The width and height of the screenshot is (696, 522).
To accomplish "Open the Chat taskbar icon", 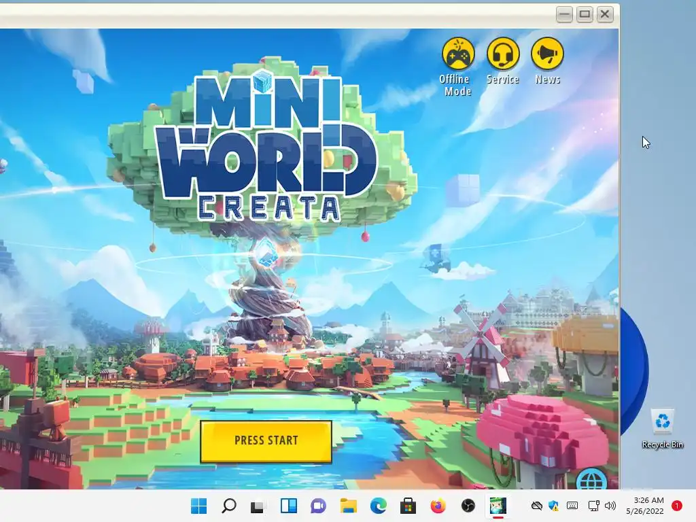I will pyautogui.click(x=318, y=506).
